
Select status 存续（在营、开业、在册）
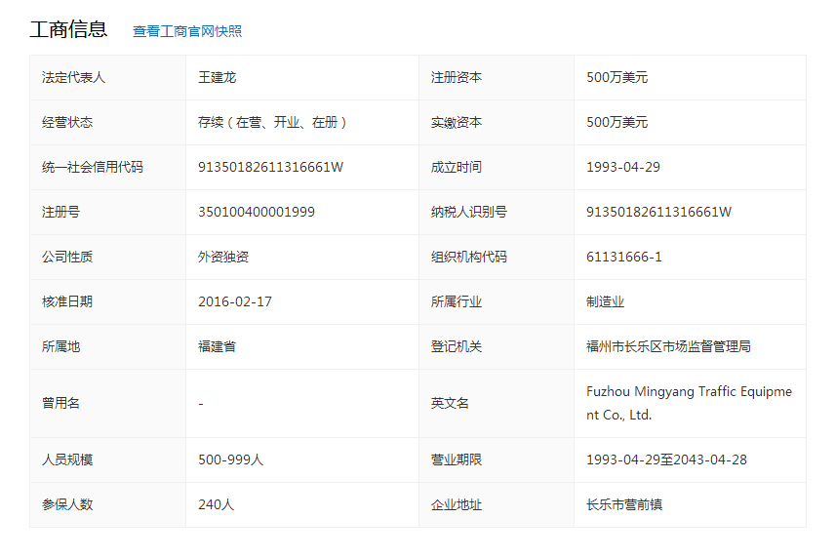[x=273, y=123]
